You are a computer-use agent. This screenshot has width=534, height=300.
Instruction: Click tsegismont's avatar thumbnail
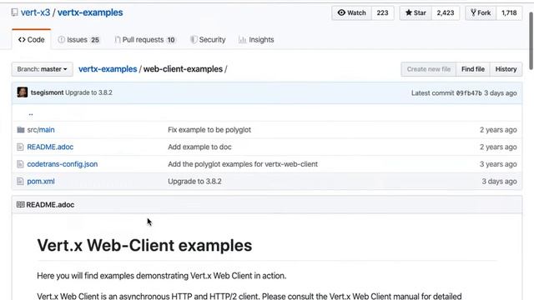(x=23, y=92)
